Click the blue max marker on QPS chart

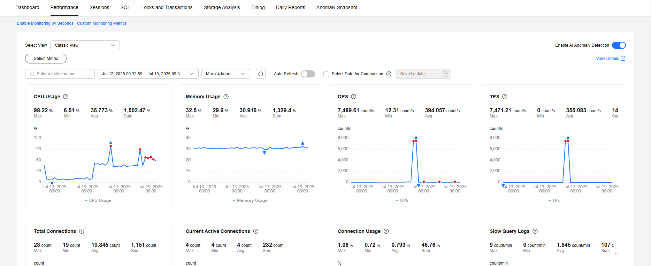(416, 138)
